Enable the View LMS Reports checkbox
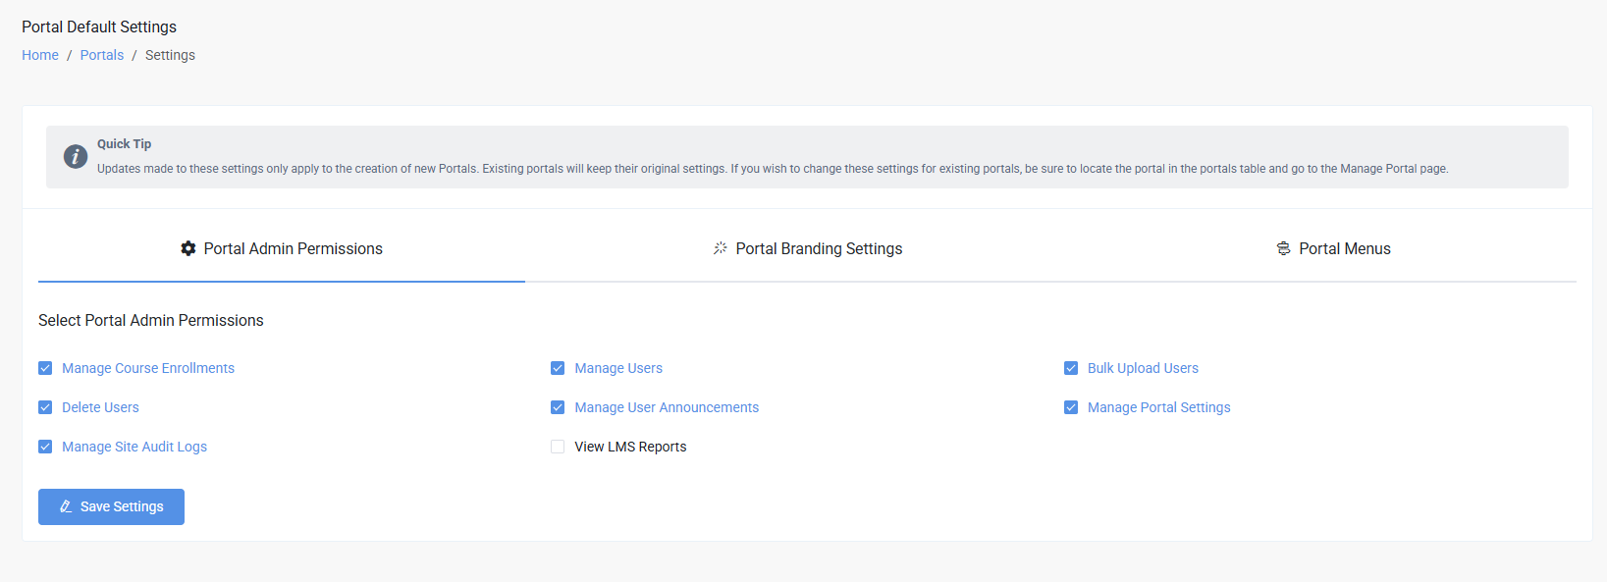Viewport: 1607px width, 582px height. [x=558, y=447]
